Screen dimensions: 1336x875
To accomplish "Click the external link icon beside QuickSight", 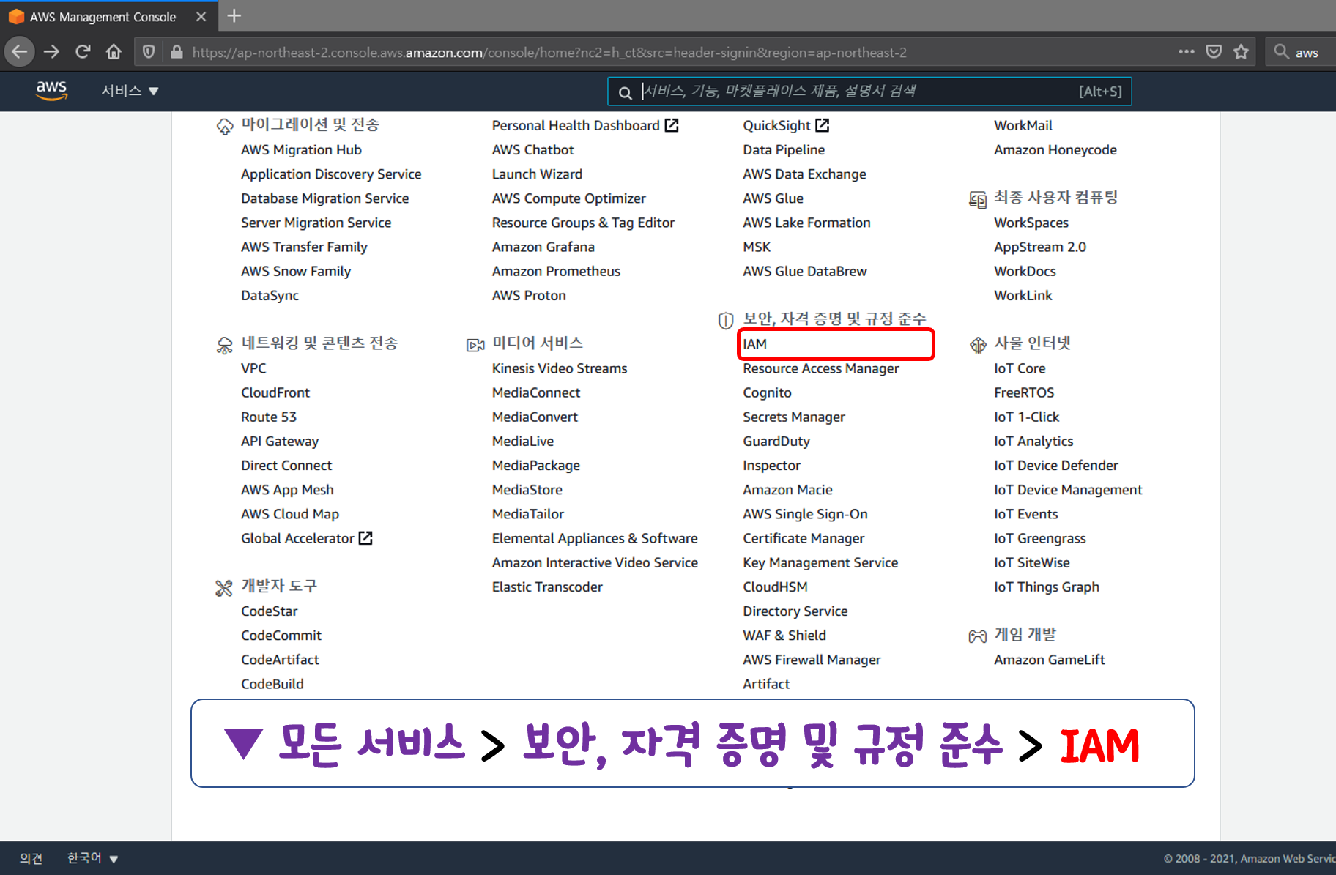I will (x=823, y=125).
